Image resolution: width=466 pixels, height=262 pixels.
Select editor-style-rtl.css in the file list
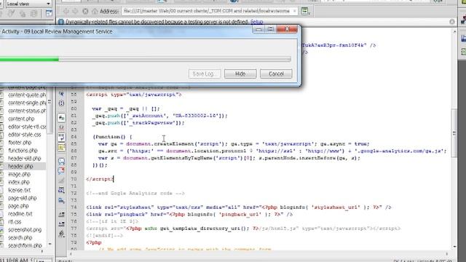click(27, 127)
